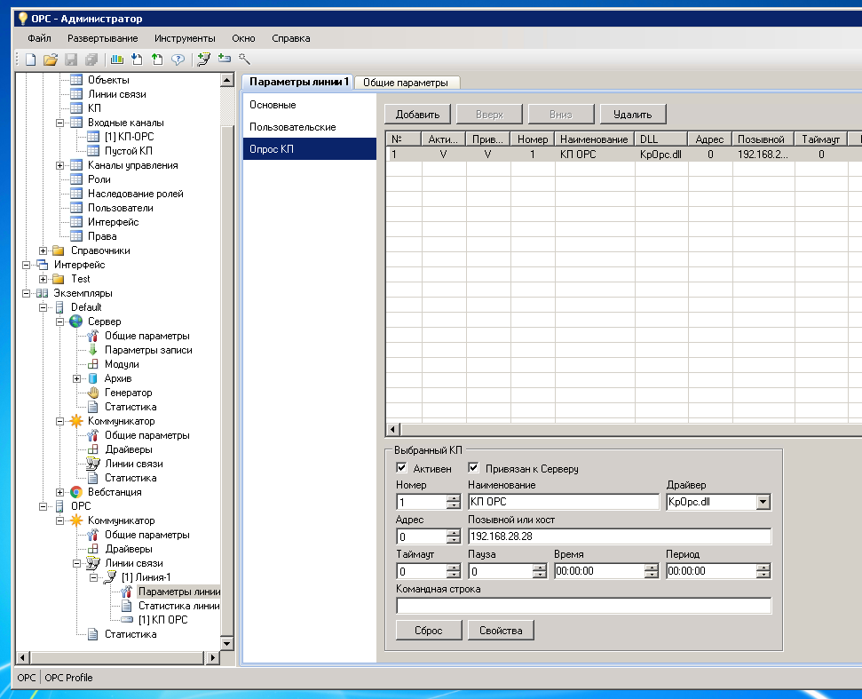
Task: Expand the Архив tree node
Action: (77, 378)
